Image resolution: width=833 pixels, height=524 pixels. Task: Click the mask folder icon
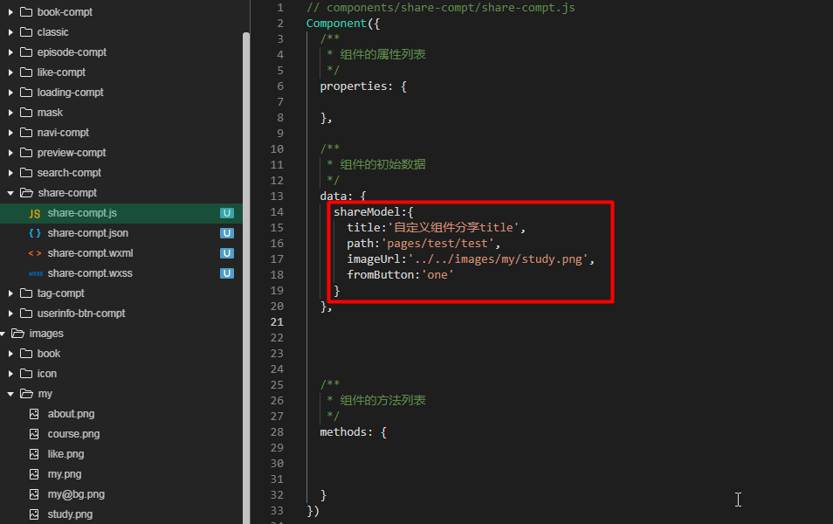(26, 113)
